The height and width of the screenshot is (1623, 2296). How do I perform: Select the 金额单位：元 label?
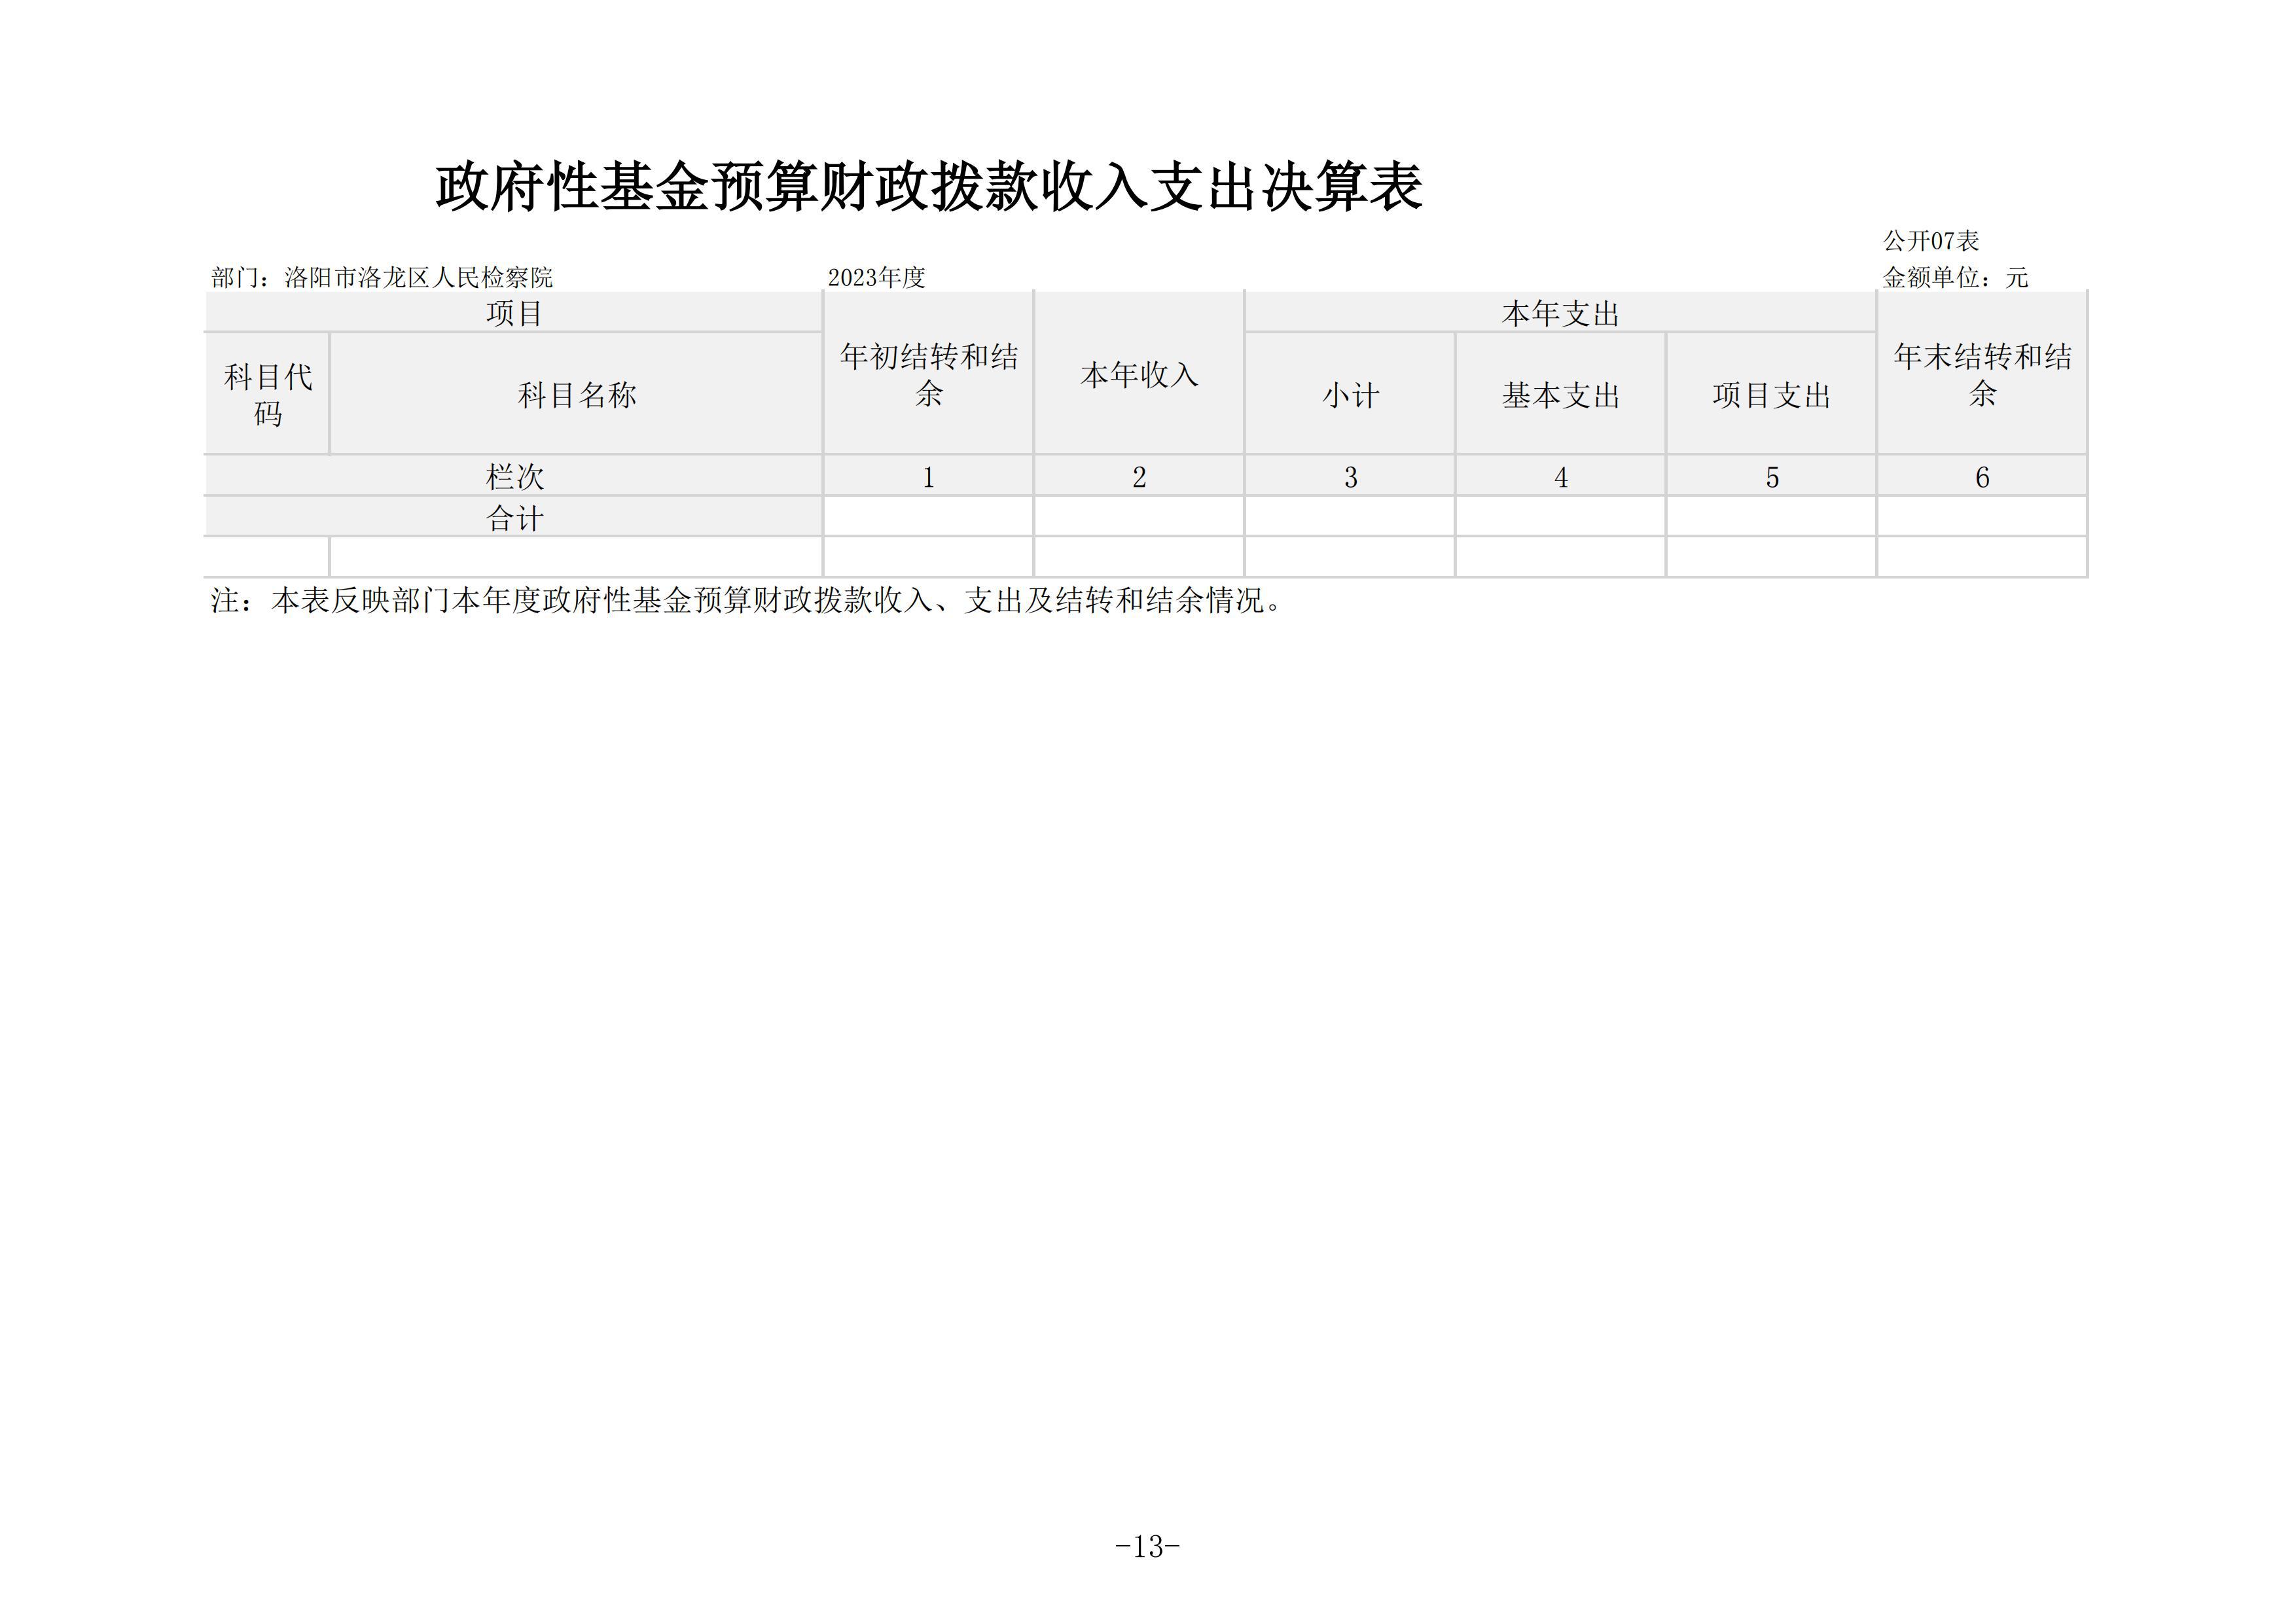click(1955, 277)
